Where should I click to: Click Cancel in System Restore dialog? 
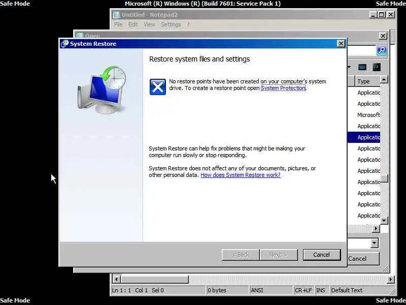point(322,255)
